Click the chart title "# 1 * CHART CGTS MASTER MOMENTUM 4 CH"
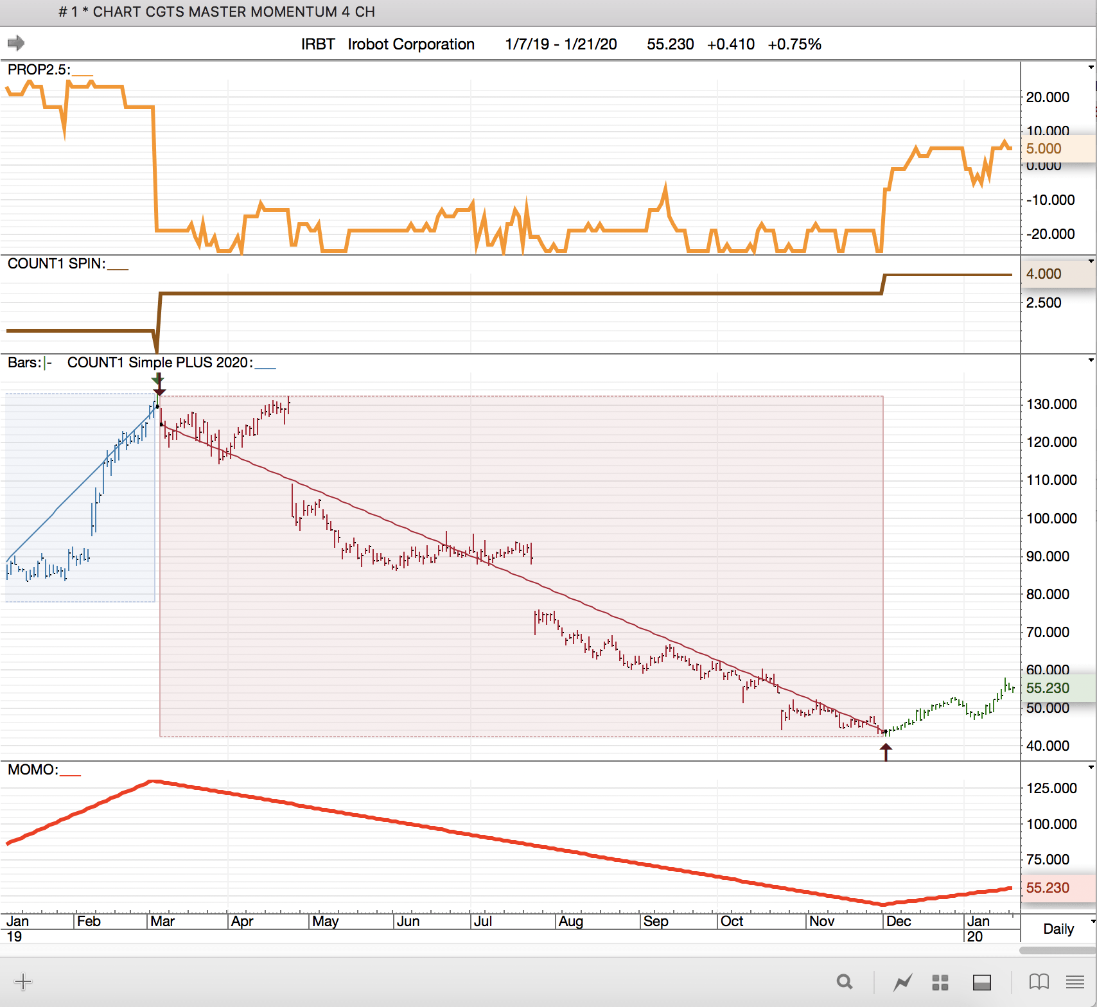The image size is (1097, 1007). [x=216, y=12]
